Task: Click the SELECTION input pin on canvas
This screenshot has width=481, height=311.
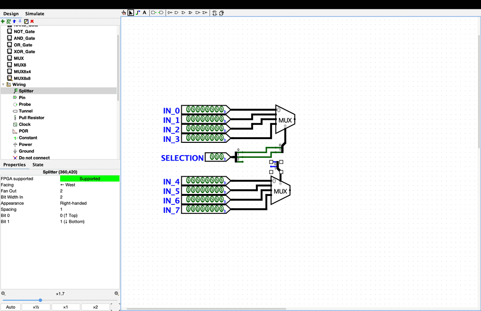Action: click(216, 157)
